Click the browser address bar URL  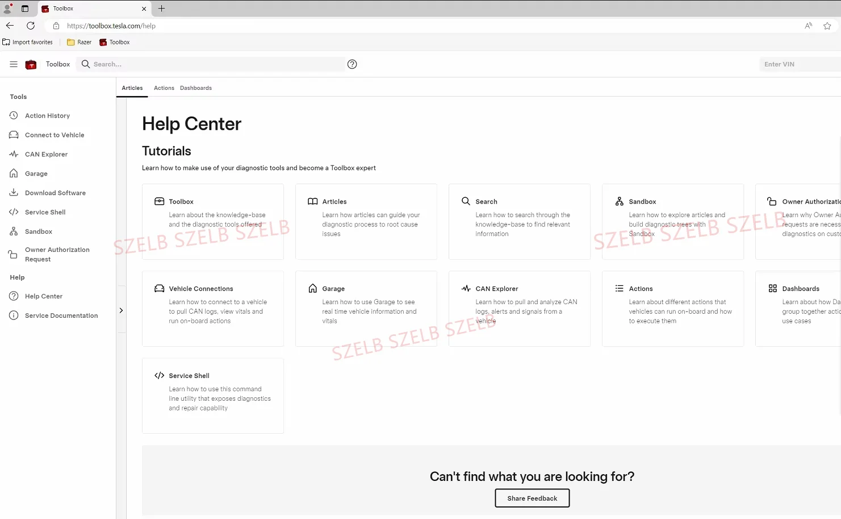tap(111, 26)
